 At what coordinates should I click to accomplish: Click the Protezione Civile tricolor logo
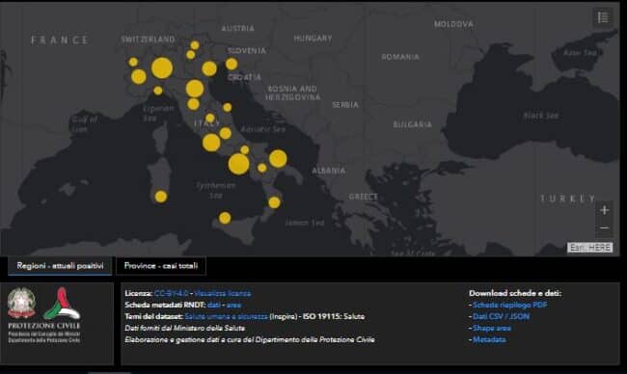tap(62, 304)
